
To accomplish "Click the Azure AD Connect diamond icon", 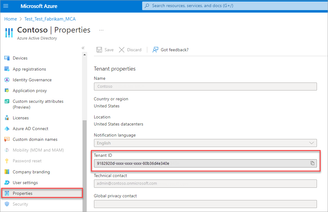I will (x=7, y=129).
